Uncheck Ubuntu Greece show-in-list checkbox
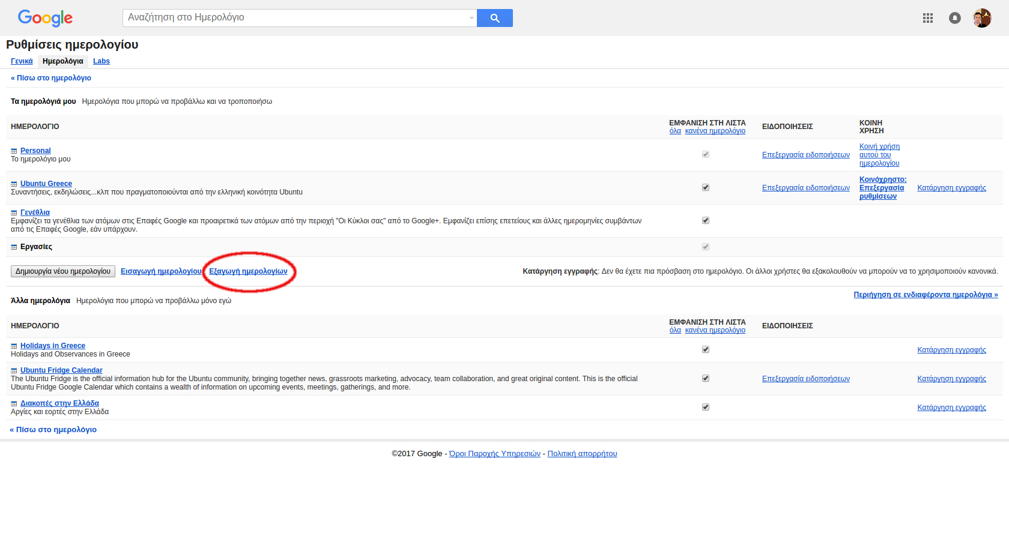This screenshot has width=1009, height=539. click(x=706, y=187)
